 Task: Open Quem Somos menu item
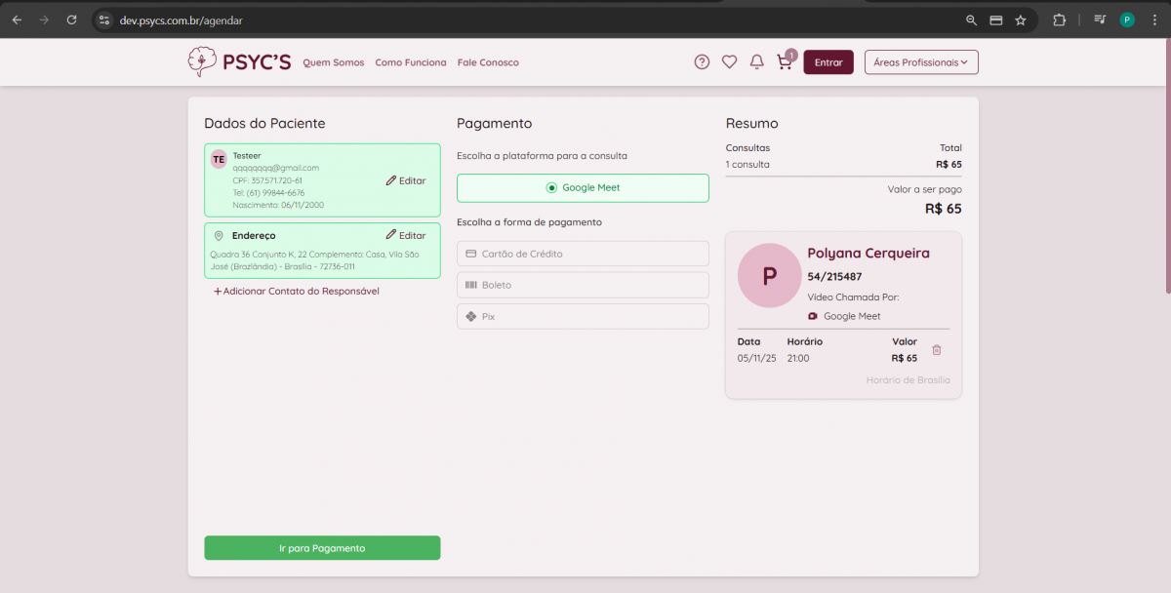334,62
